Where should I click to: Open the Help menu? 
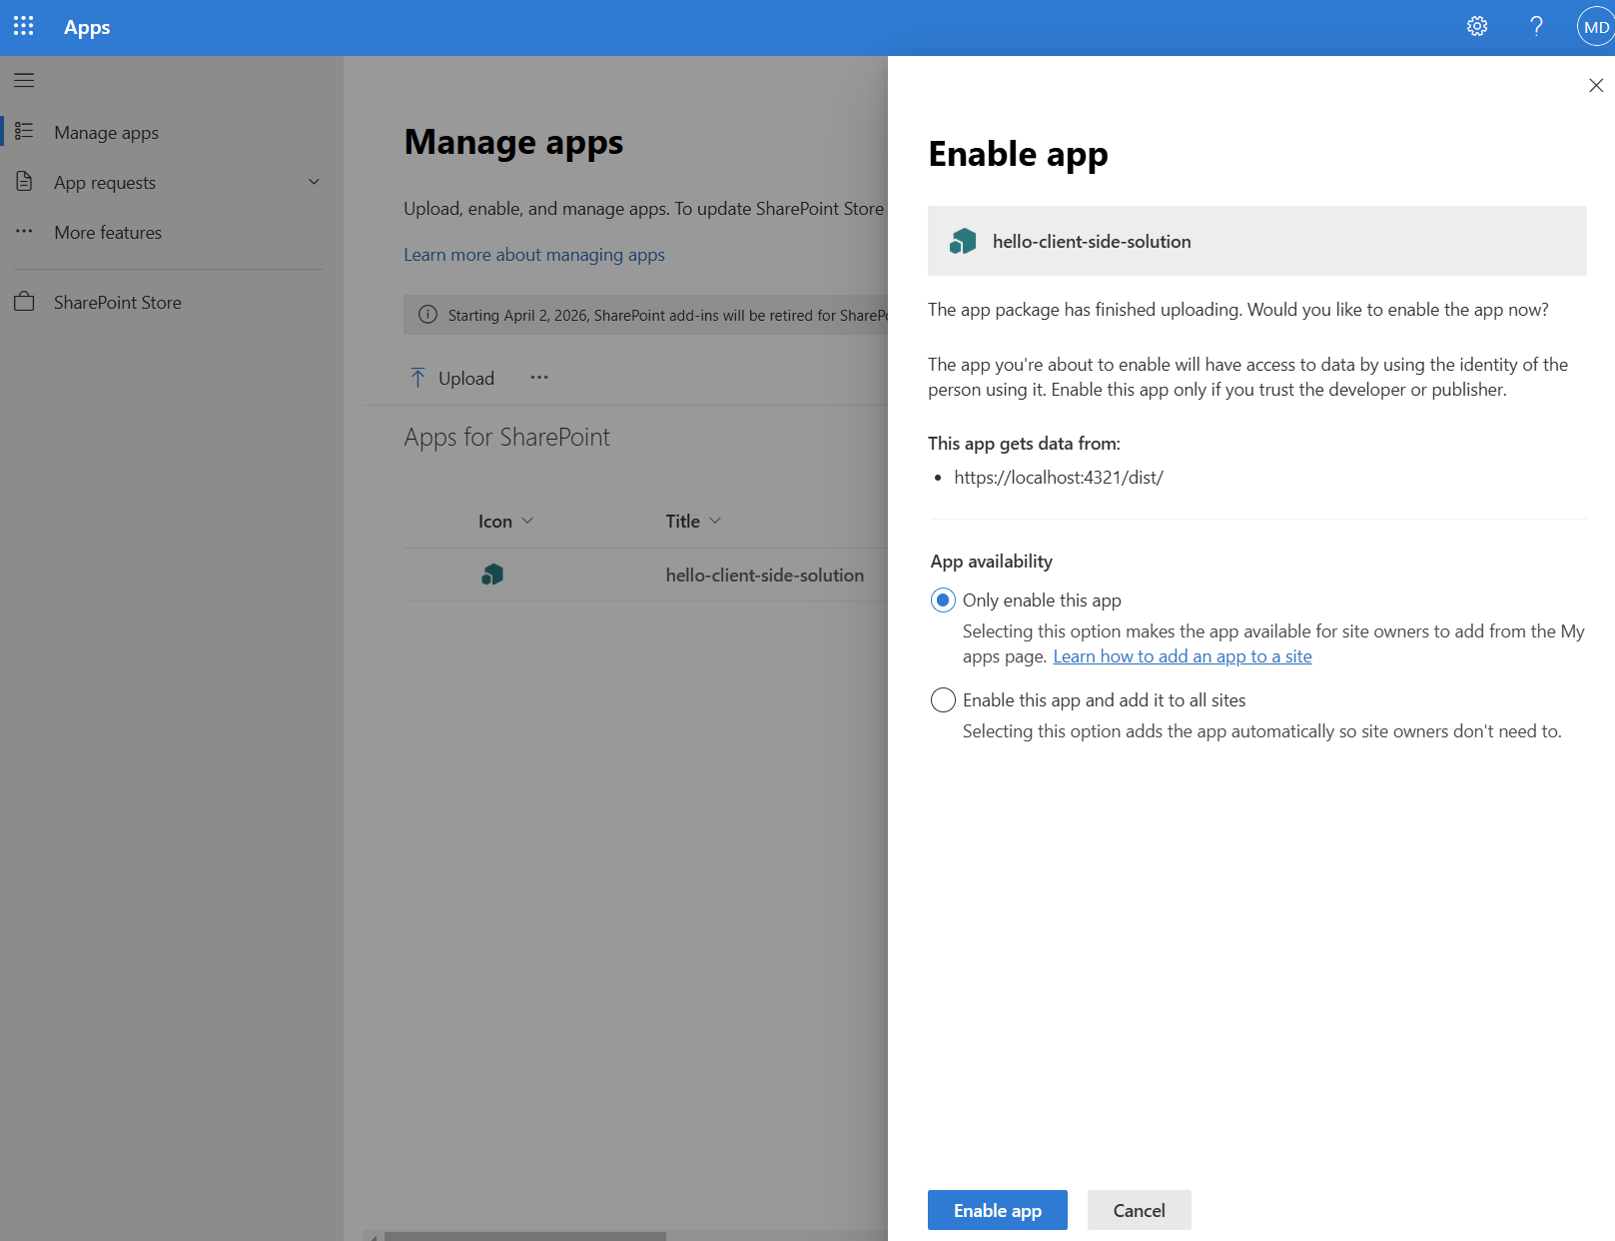[1536, 26]
